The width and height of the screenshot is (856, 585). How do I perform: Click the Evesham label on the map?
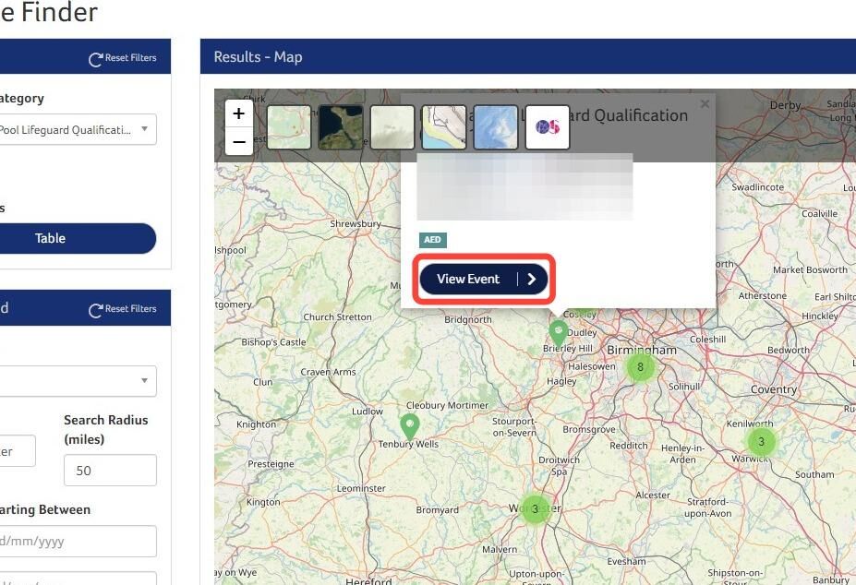626,562
